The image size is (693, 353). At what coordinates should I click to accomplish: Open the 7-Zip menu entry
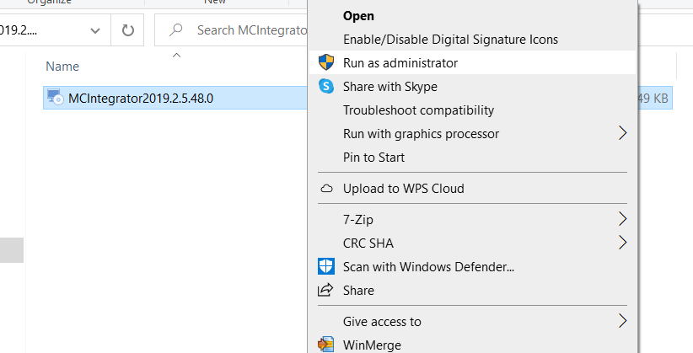tap(472, 219)
